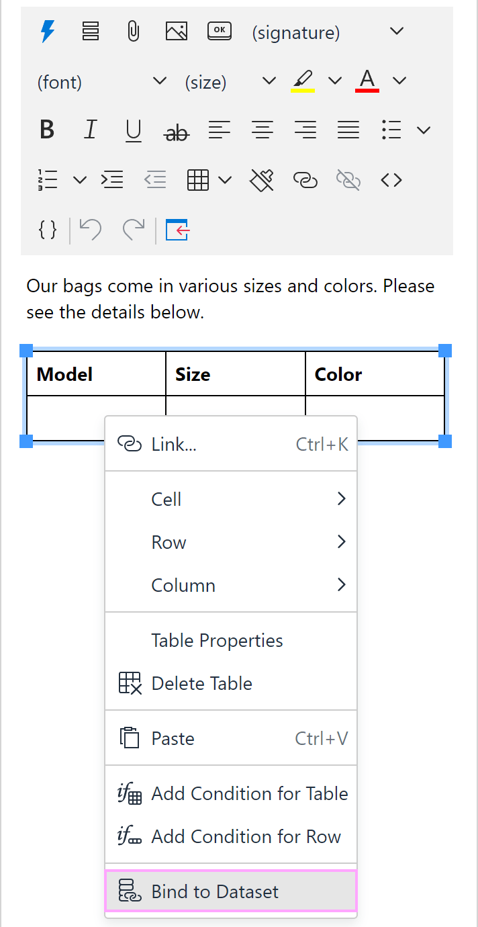
Task: Toggle Italic formatting
Action: pyautogui.click(x=90, y=130)
